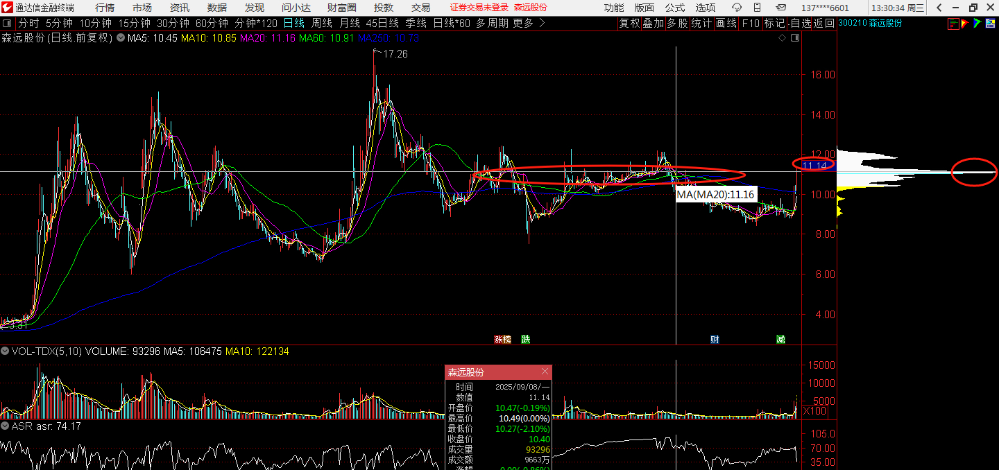Open the 版面 menu
This screenshot has width=999, height=470.
tap(644, 8)
